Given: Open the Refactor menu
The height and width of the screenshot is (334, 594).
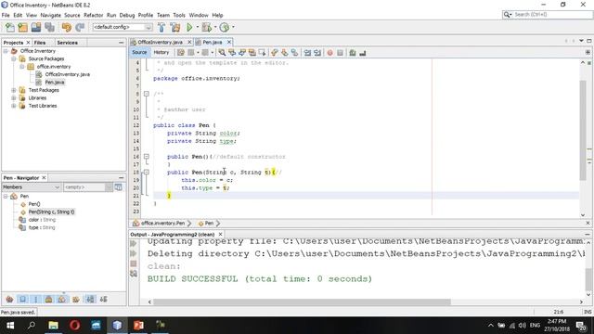Looking at the screenshot, I should pyautogui.click(x=93, y=15).
